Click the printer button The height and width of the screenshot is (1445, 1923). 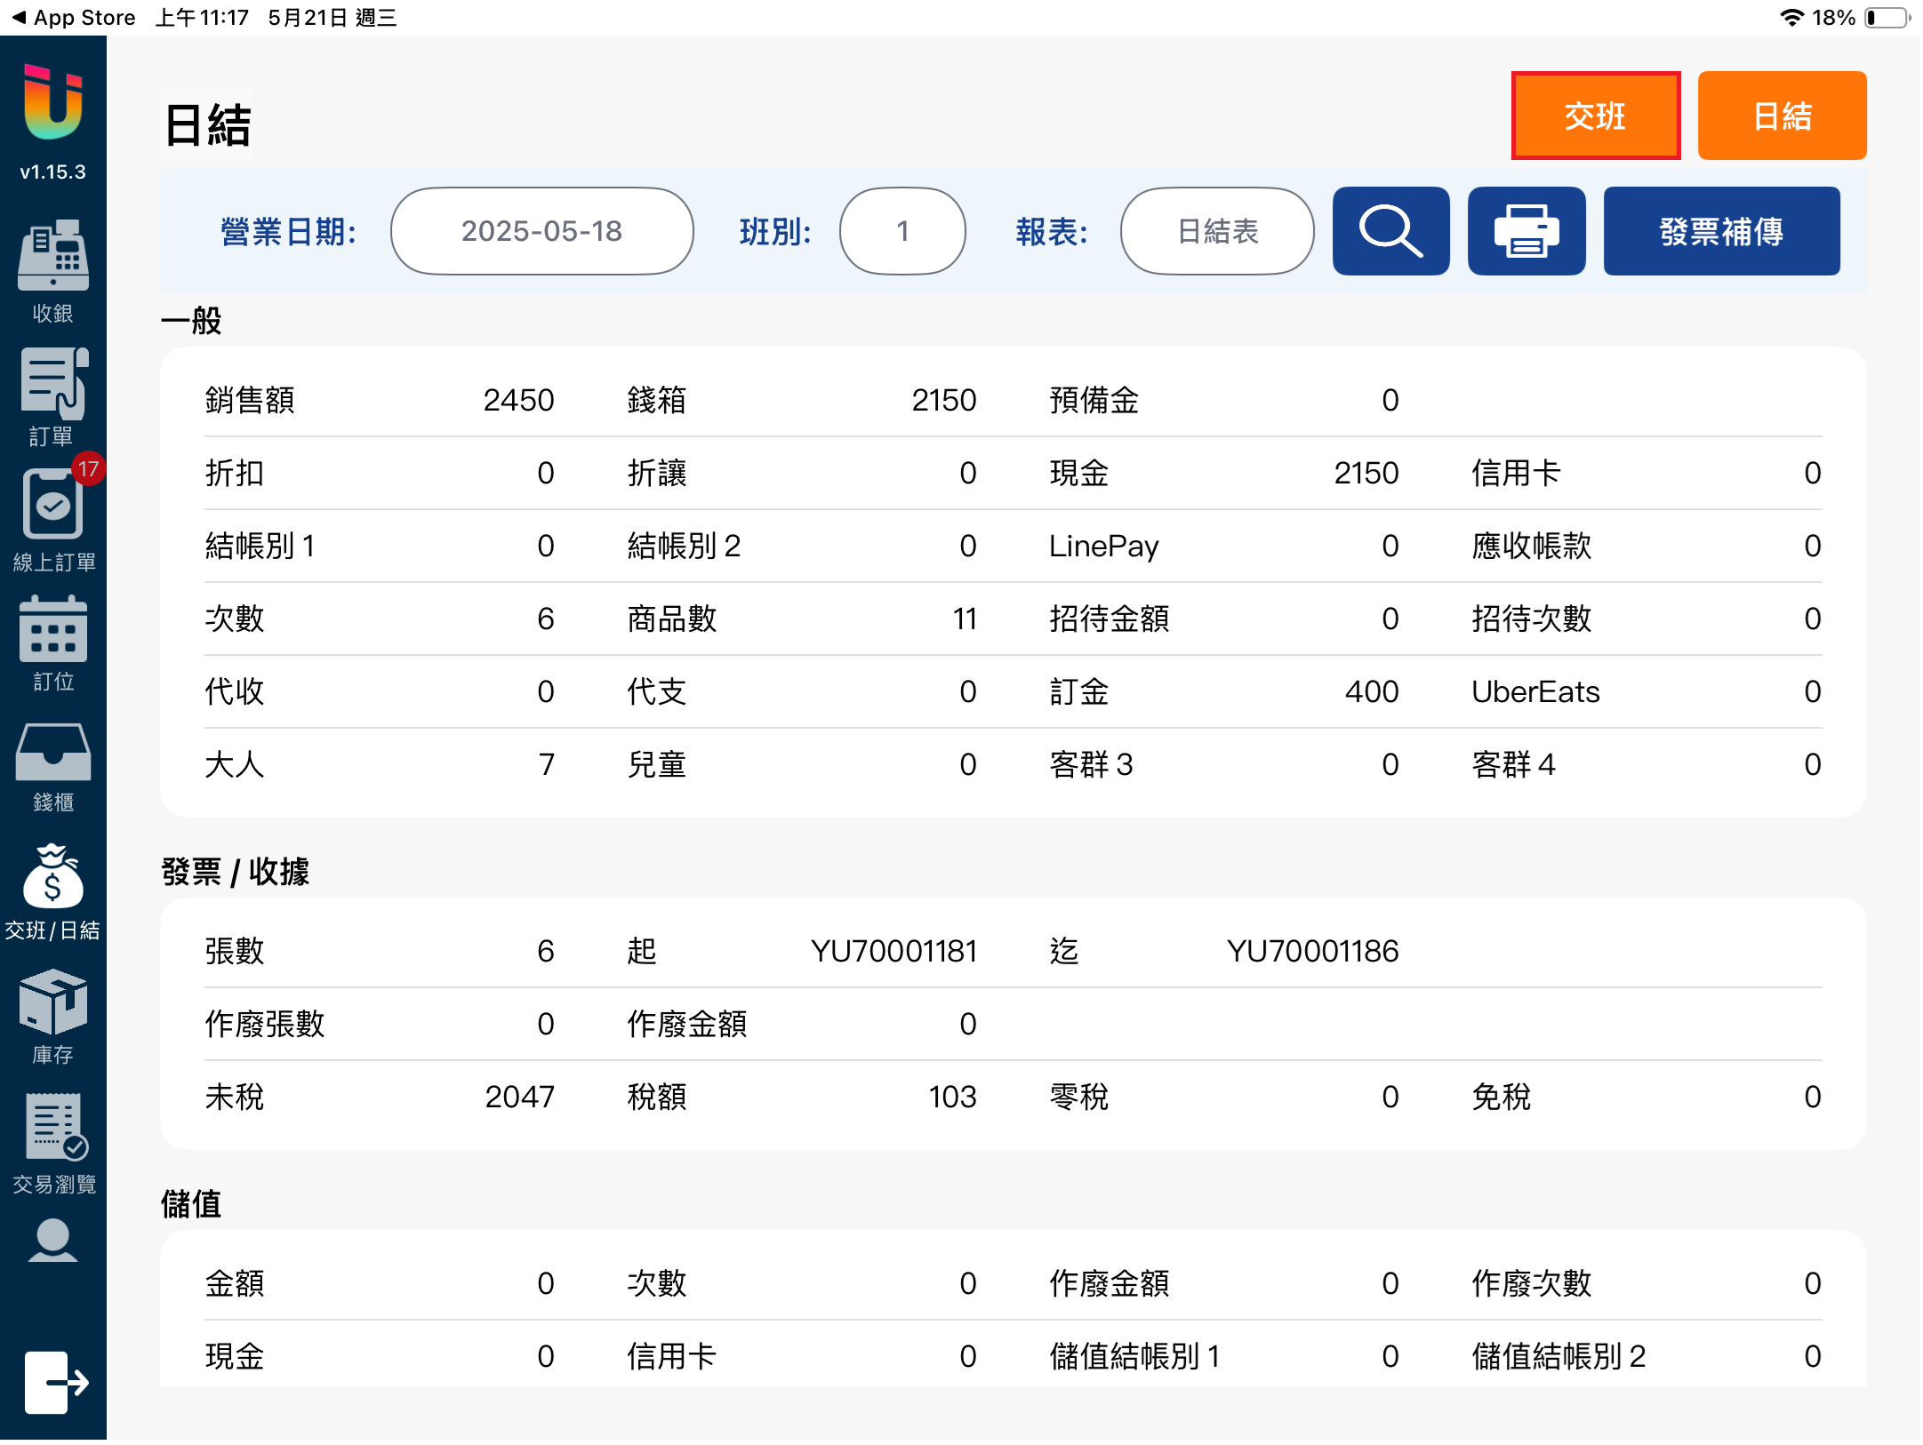click(x=1526, y=231)
